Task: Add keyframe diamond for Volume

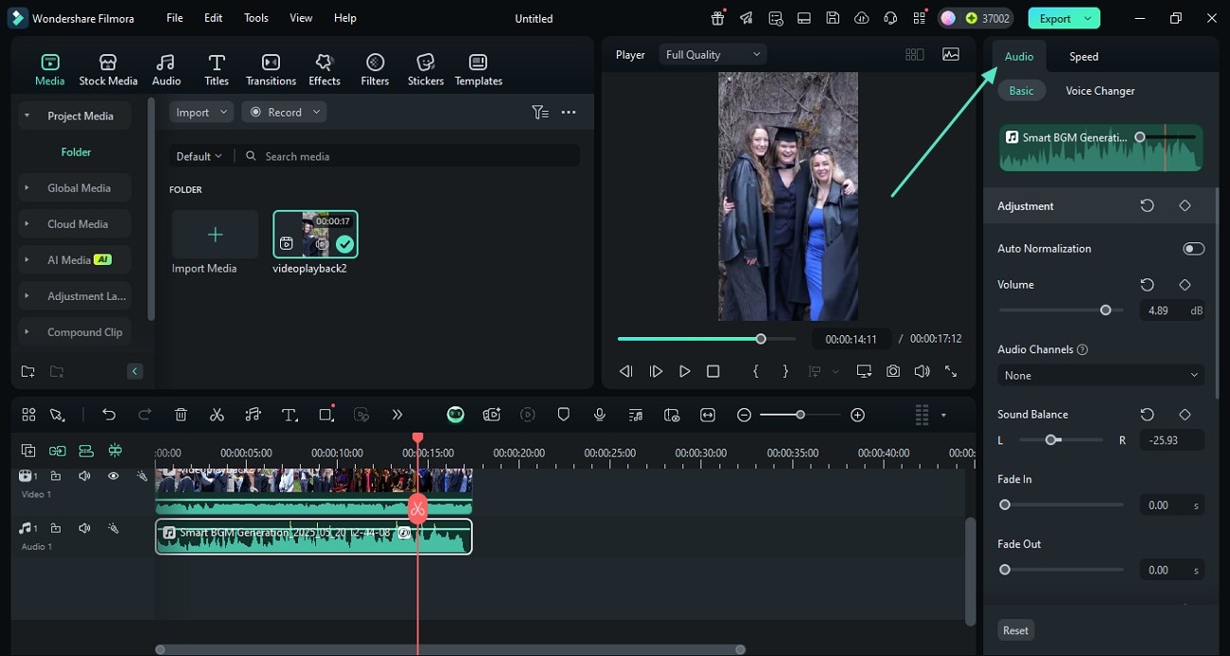Action: (1185, 285)
